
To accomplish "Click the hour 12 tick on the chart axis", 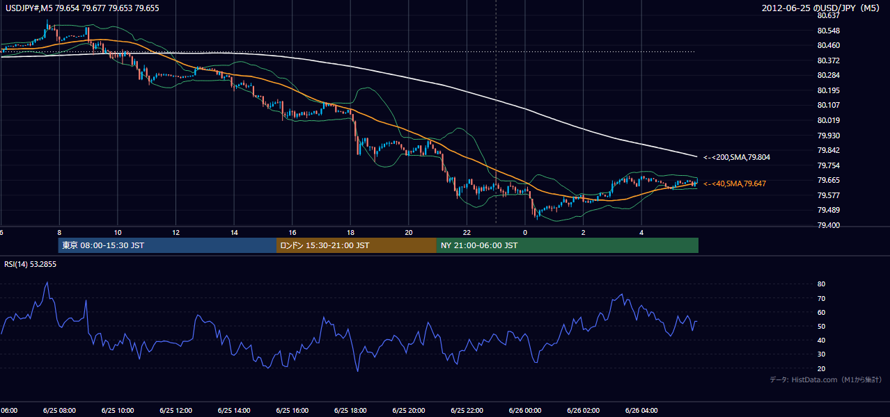I will [x=175, y=232].
